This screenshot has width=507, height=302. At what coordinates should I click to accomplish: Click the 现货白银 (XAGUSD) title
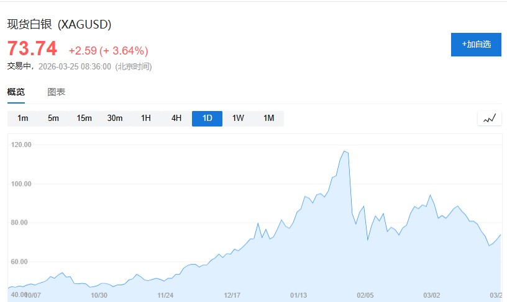tap(59, 24)
